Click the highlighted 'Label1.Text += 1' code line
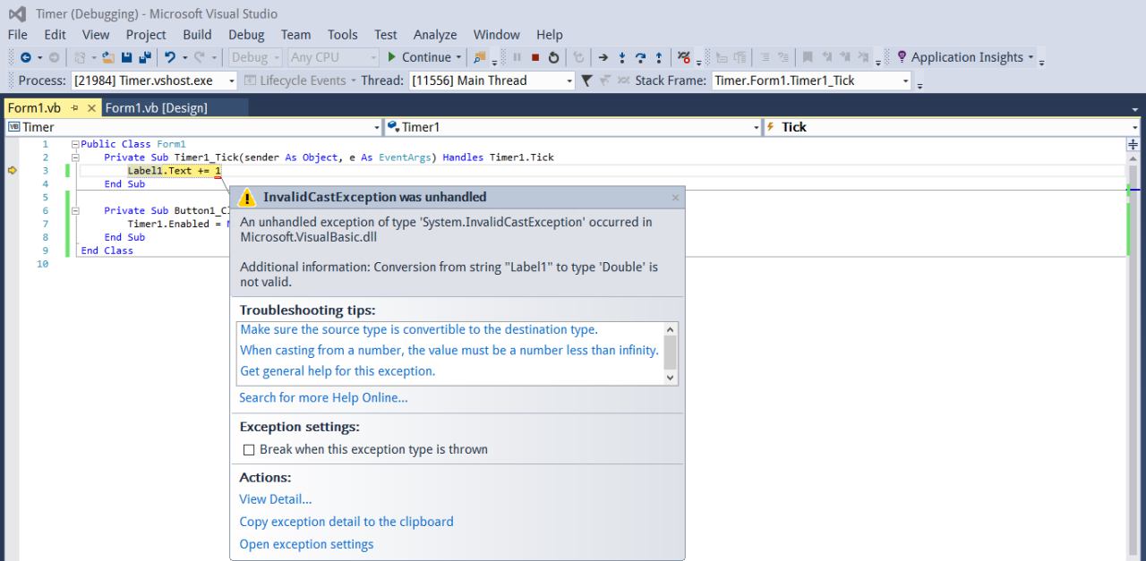This screenshot has width=1146, height=561. click(x=175, y=171)
